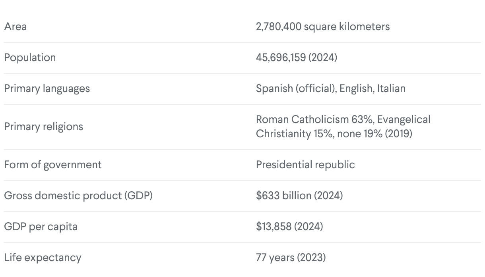Select the $13,858 (2024) value
This screenshot has width=485, height=277.
click(x=289, y=227)
